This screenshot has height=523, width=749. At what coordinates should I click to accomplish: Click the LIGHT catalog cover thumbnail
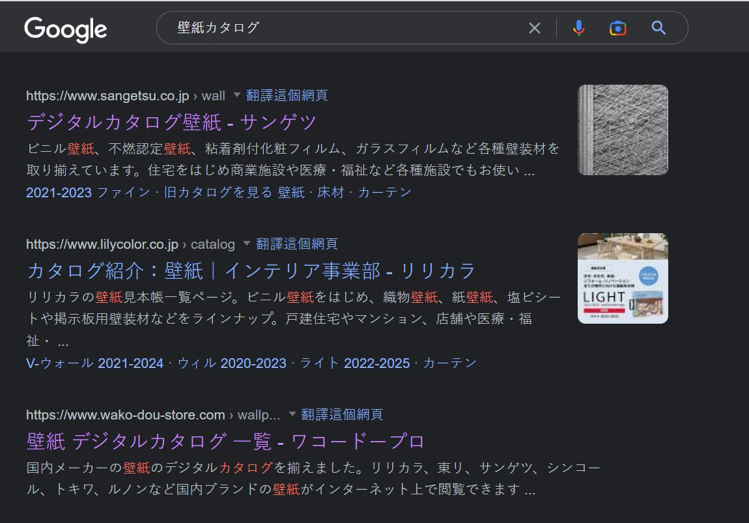[x=623, y=279]
